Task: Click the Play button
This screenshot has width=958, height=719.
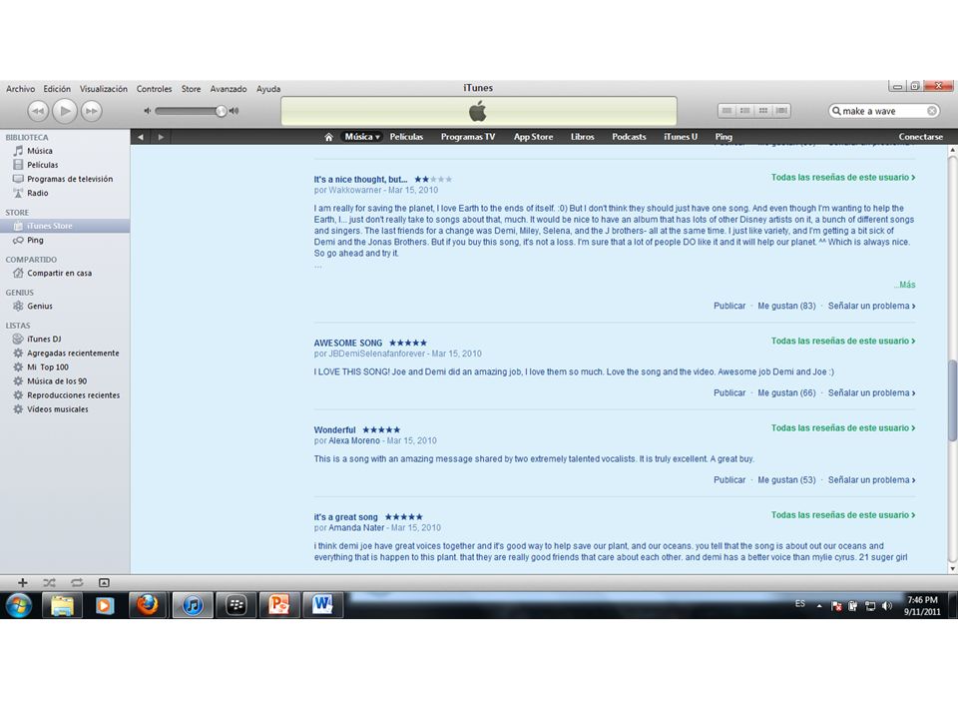Action: point(65,111)
